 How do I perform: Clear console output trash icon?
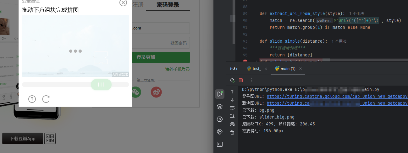tap(232, 132)
